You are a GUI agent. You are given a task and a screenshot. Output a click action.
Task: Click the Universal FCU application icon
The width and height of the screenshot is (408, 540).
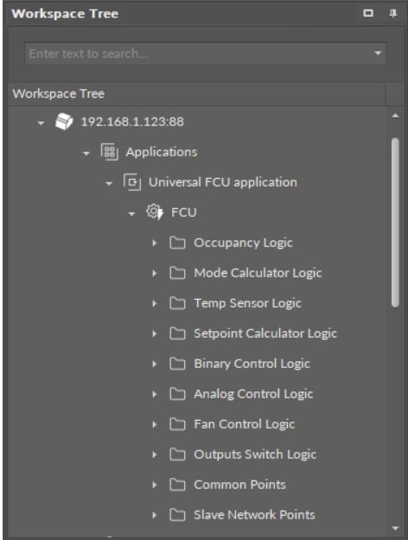click(x=132, y=182)
